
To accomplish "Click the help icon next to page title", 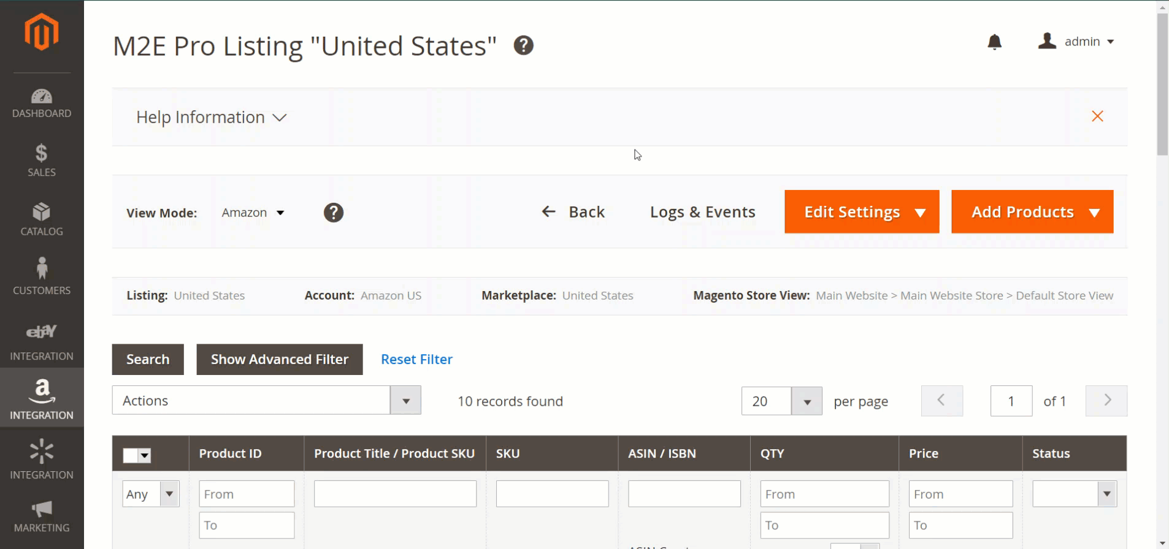I will point(523,45).
